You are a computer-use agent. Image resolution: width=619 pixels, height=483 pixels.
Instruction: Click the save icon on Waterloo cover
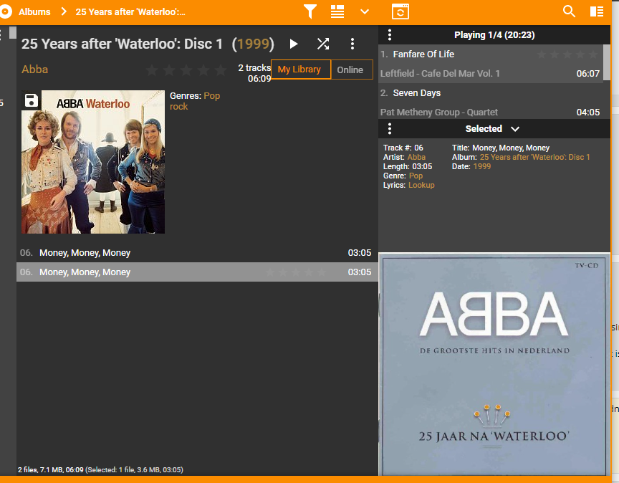32,100
